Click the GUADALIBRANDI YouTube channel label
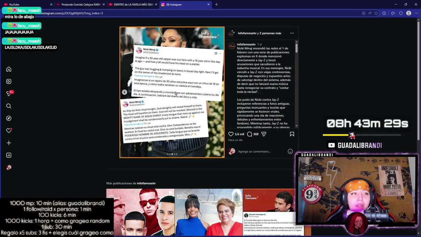Screen dimensions: 421x237 coord(355,145)
